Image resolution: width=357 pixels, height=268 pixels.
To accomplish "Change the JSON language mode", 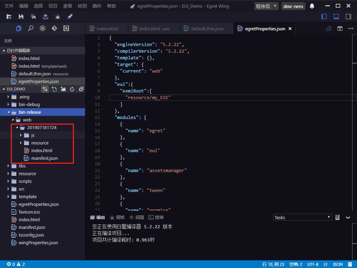I will (337, 265).
